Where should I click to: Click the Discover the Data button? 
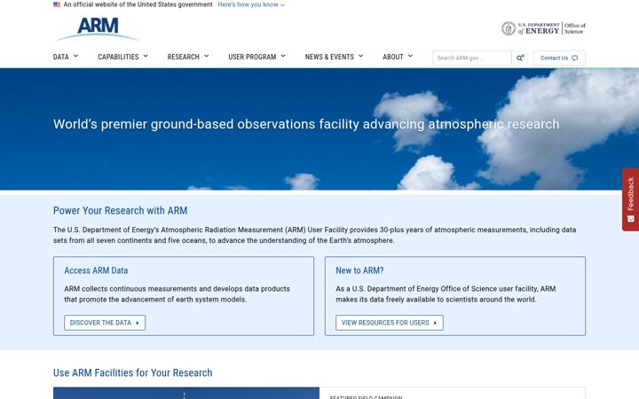105,323
